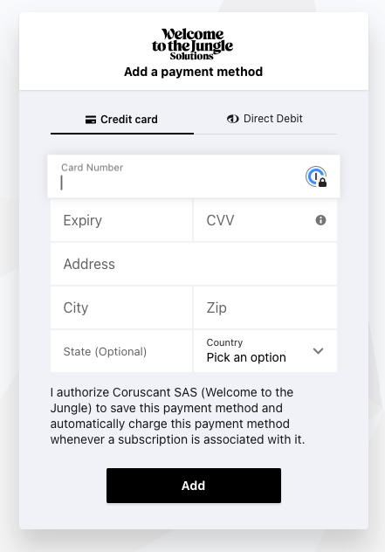The height and width of the screenshot is (552, 385).
Task: Click the black Add button
Action: 194,486
